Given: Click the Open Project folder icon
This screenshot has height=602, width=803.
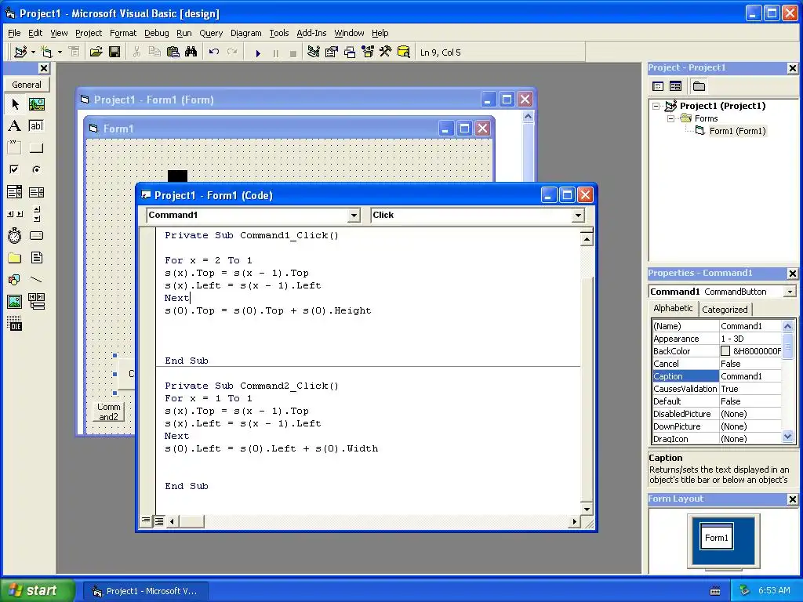Looking at the screenshot, I should point(96,53).
